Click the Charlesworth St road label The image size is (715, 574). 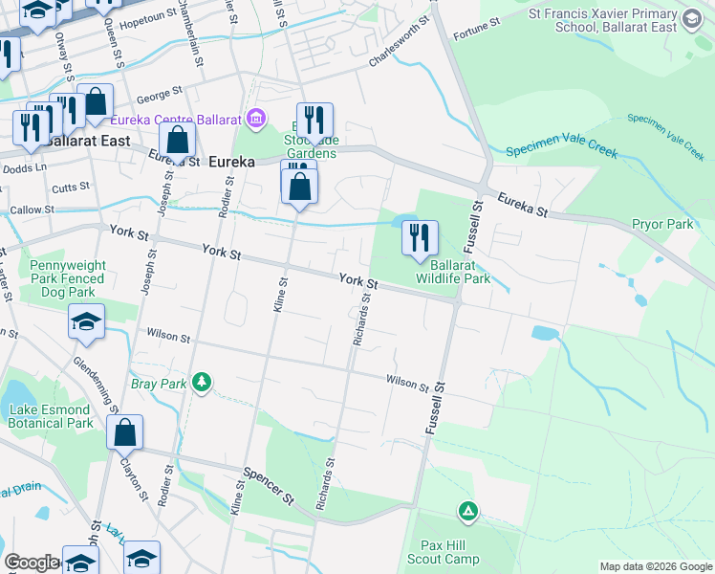click(399, 40)
